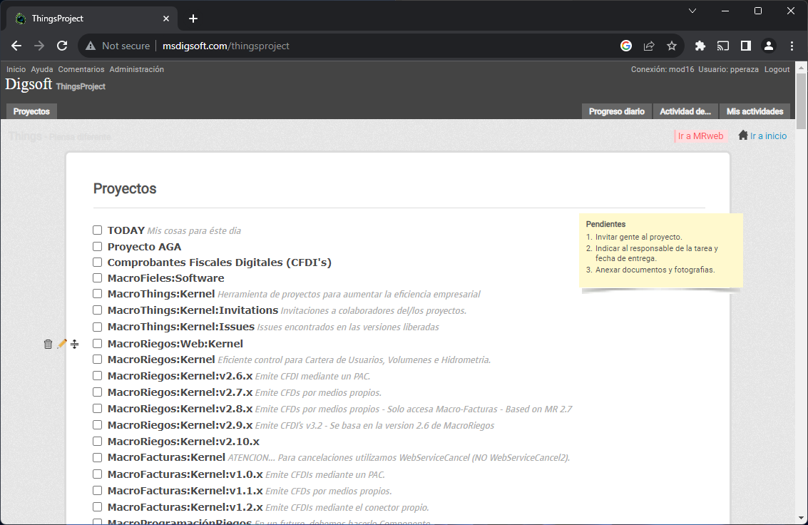Click the address bar URL field
Image resolution: width=808 pixels, height=525 pixels.
pyautogui.click(x=381, y=46)
